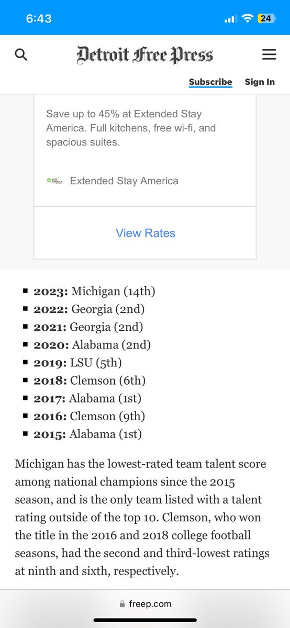Tap the 2019: LSU (5th) list item
The height and width of the screenshot is (628, 290).
pos(77,362)
